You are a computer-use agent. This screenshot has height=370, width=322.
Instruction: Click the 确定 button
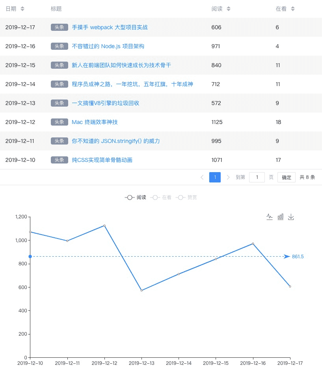click(x=287, y=177)
